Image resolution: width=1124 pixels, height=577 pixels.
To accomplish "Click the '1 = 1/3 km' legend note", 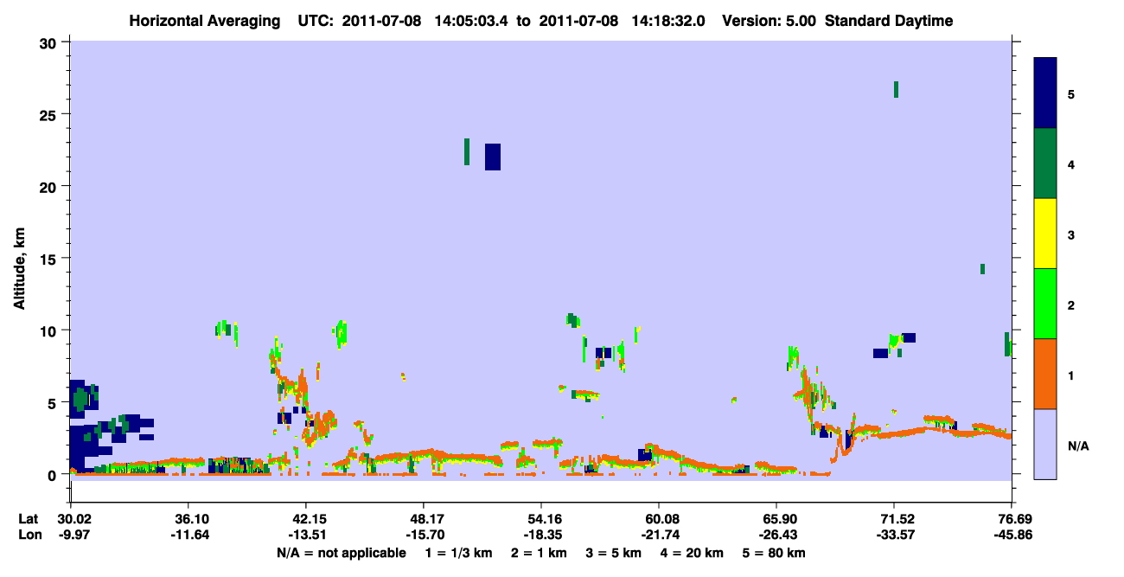I will click(460, 553).
